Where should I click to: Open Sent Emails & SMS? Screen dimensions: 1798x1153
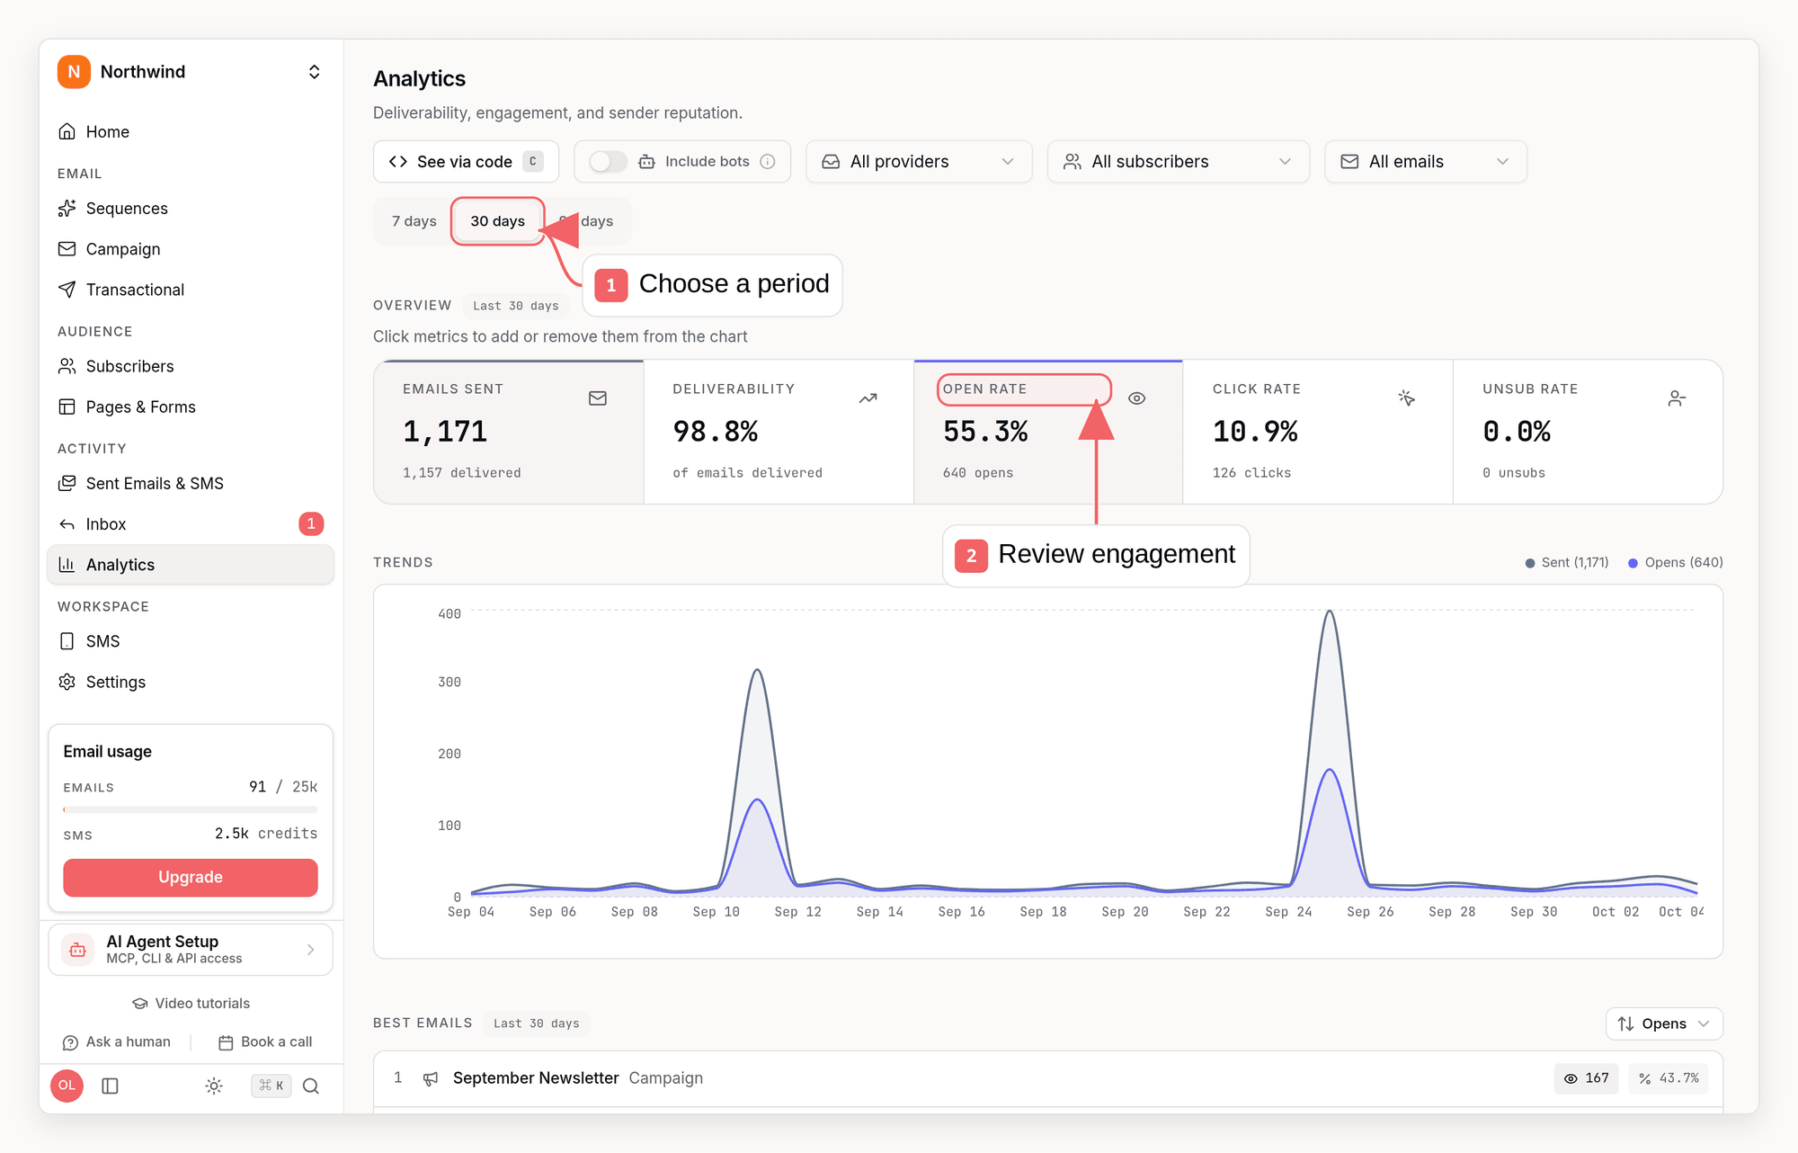pyautogui.click(x=190, y=483)
